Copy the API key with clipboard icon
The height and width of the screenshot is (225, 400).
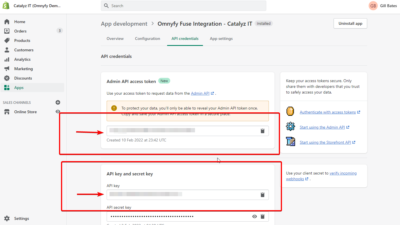(x=263, y=195)
